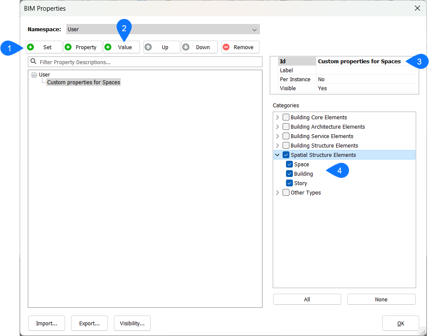Screen dimensions: 429x336
Task: Collapse Spatial Structure Elements category
Action: (277, 155)
